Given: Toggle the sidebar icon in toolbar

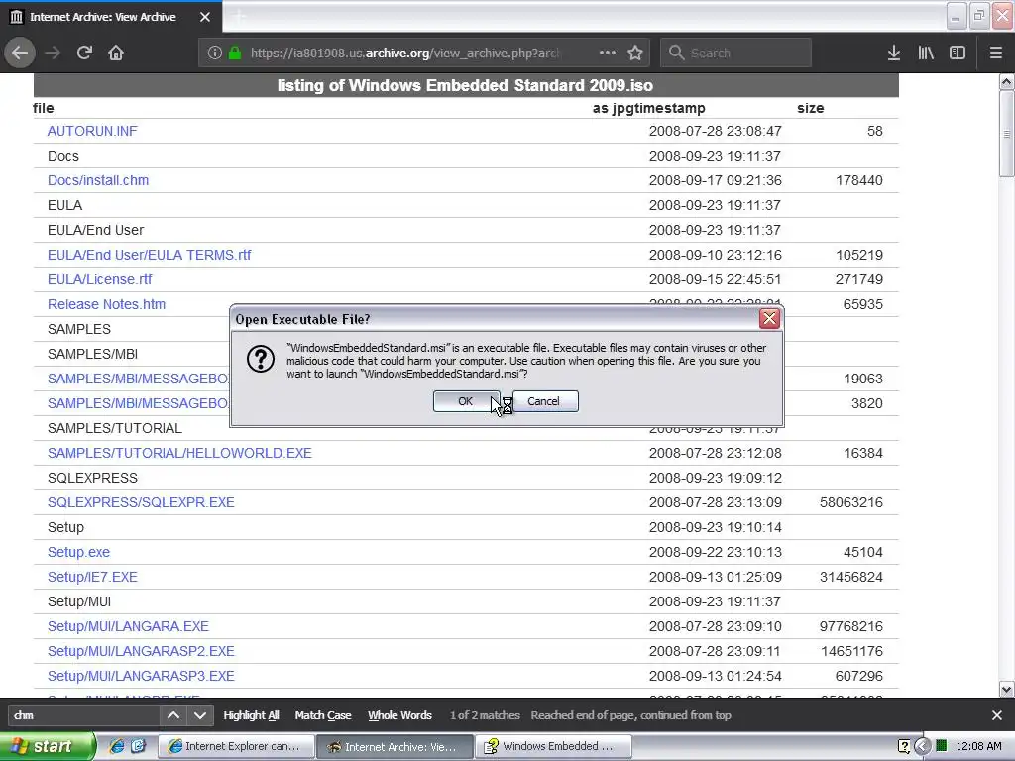Looking at the screenshot, I should tap(958, 53).
